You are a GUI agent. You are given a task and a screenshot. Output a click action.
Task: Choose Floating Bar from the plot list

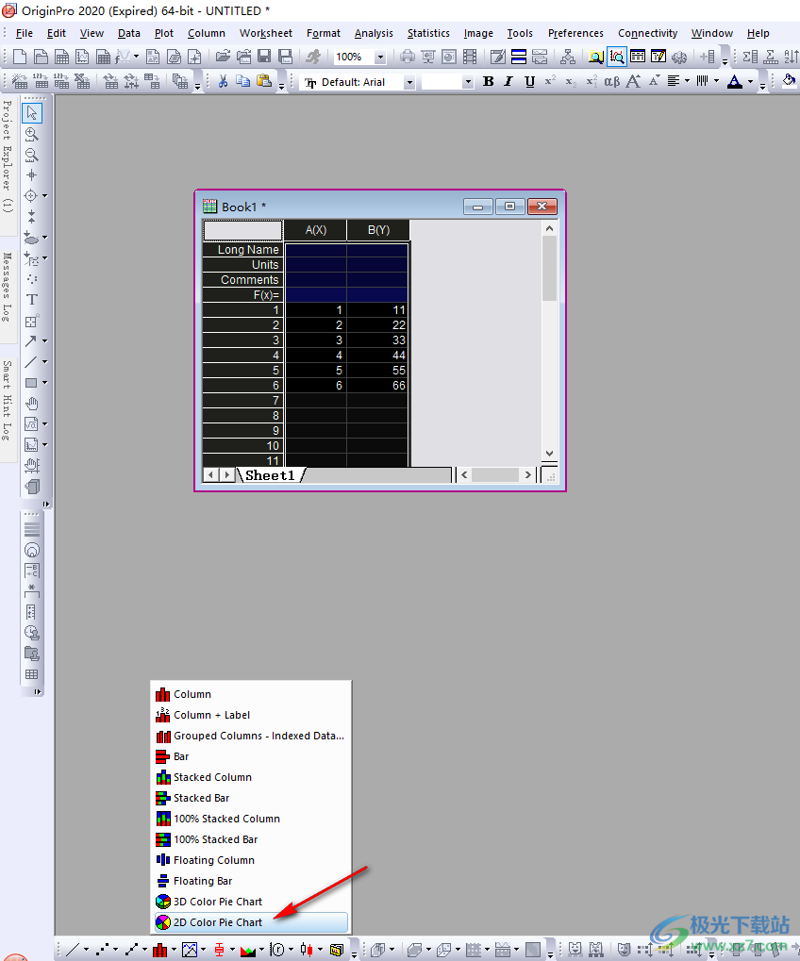[251, 881]
